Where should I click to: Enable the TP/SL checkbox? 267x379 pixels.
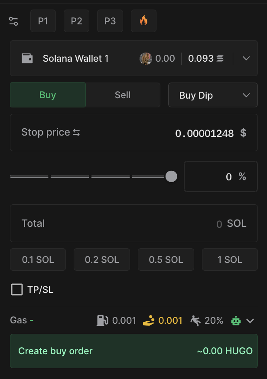tap(17, 289)
